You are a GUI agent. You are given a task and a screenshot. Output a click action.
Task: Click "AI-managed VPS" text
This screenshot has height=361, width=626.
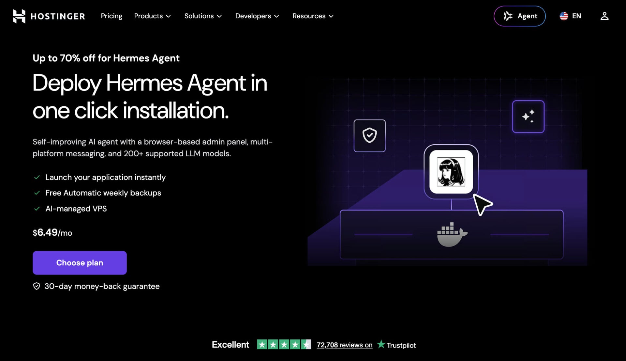[76, 209]
